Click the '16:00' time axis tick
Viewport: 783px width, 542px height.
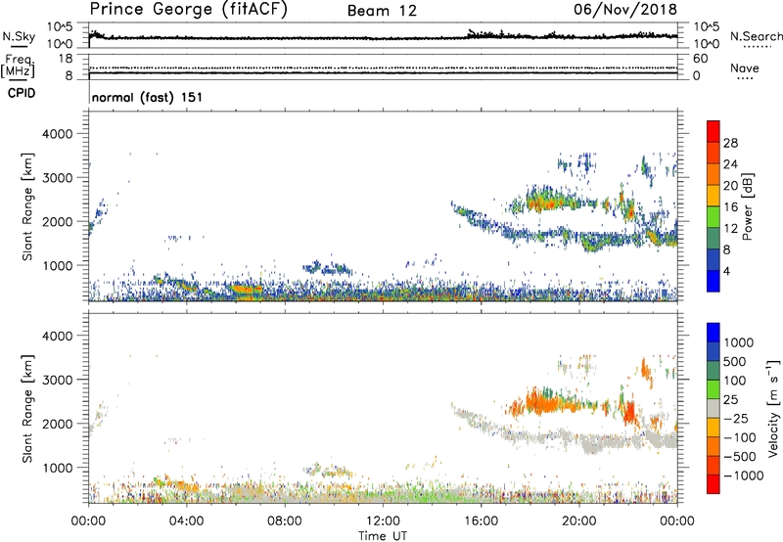pos(481,521)
